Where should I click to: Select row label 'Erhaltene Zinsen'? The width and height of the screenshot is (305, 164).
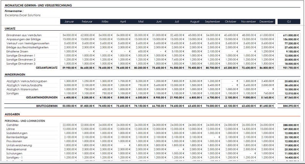17,52
